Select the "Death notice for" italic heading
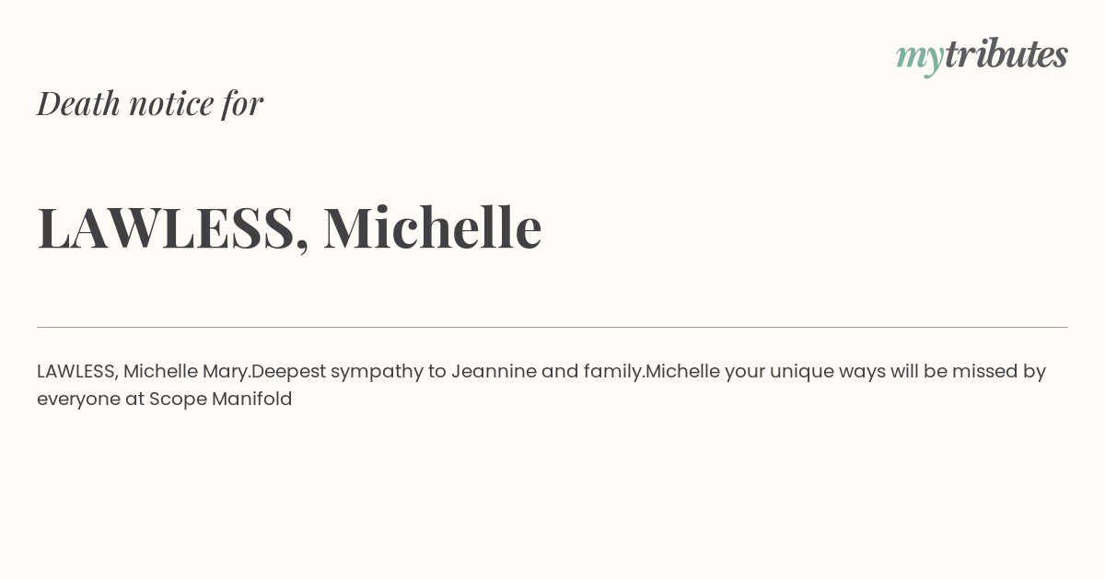 click(150, 103)
